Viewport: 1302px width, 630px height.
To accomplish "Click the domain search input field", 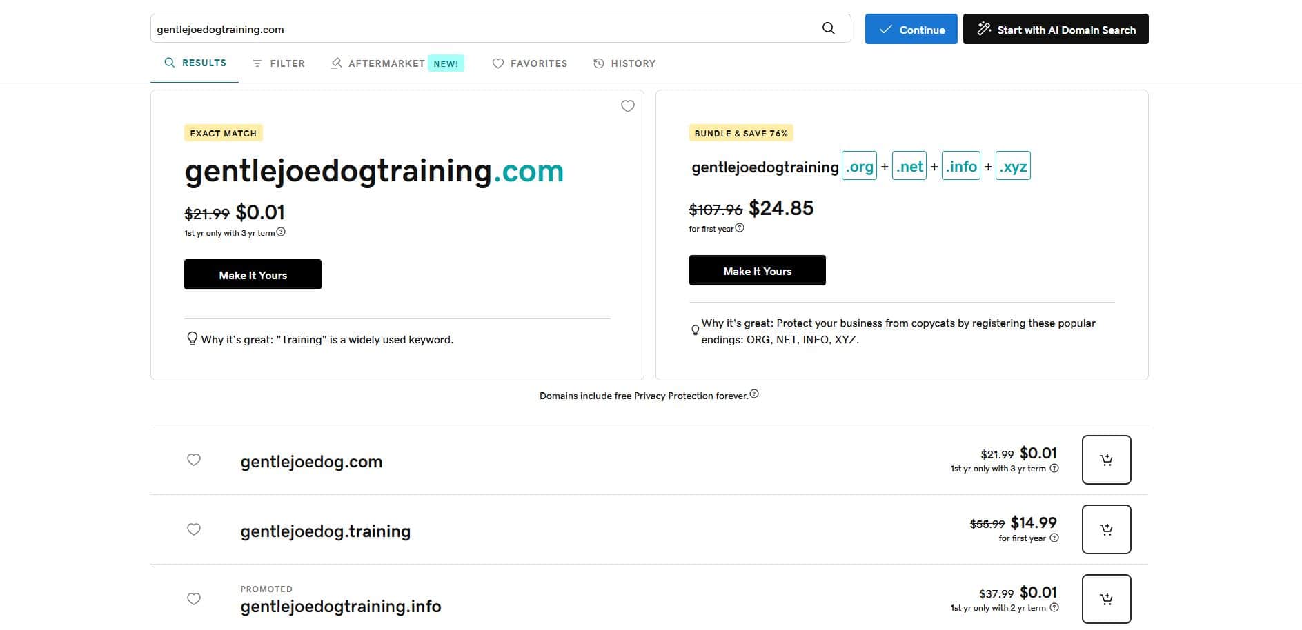I will pyautogui.click(x=483, y=28).
